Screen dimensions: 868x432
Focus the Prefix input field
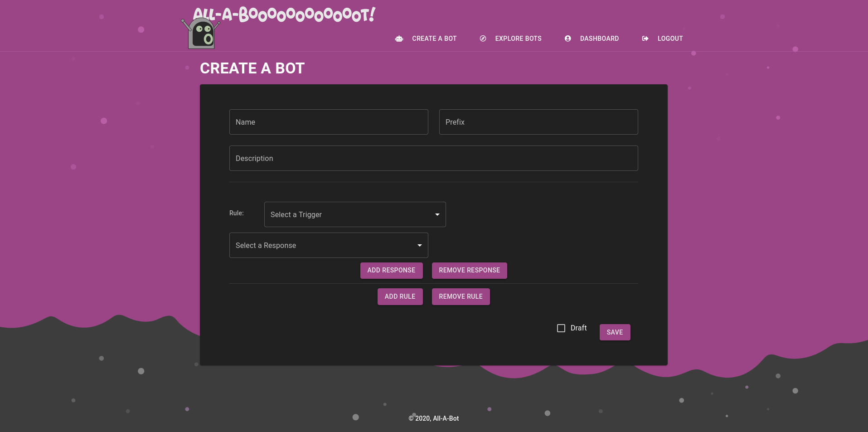coord(538,122)
